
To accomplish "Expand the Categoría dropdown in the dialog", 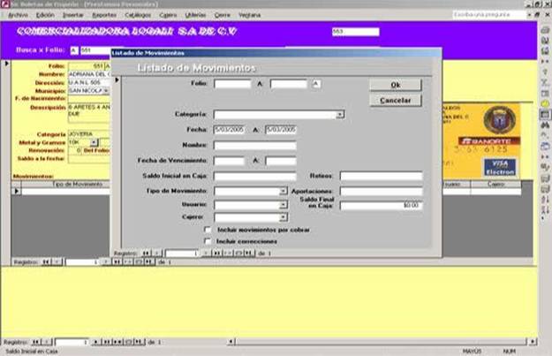I will click(x=340, y=115).
